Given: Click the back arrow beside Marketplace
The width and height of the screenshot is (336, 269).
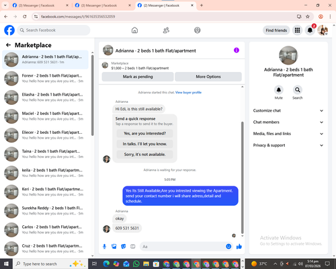Looking at the screenshot, I should tap(8, 45).
